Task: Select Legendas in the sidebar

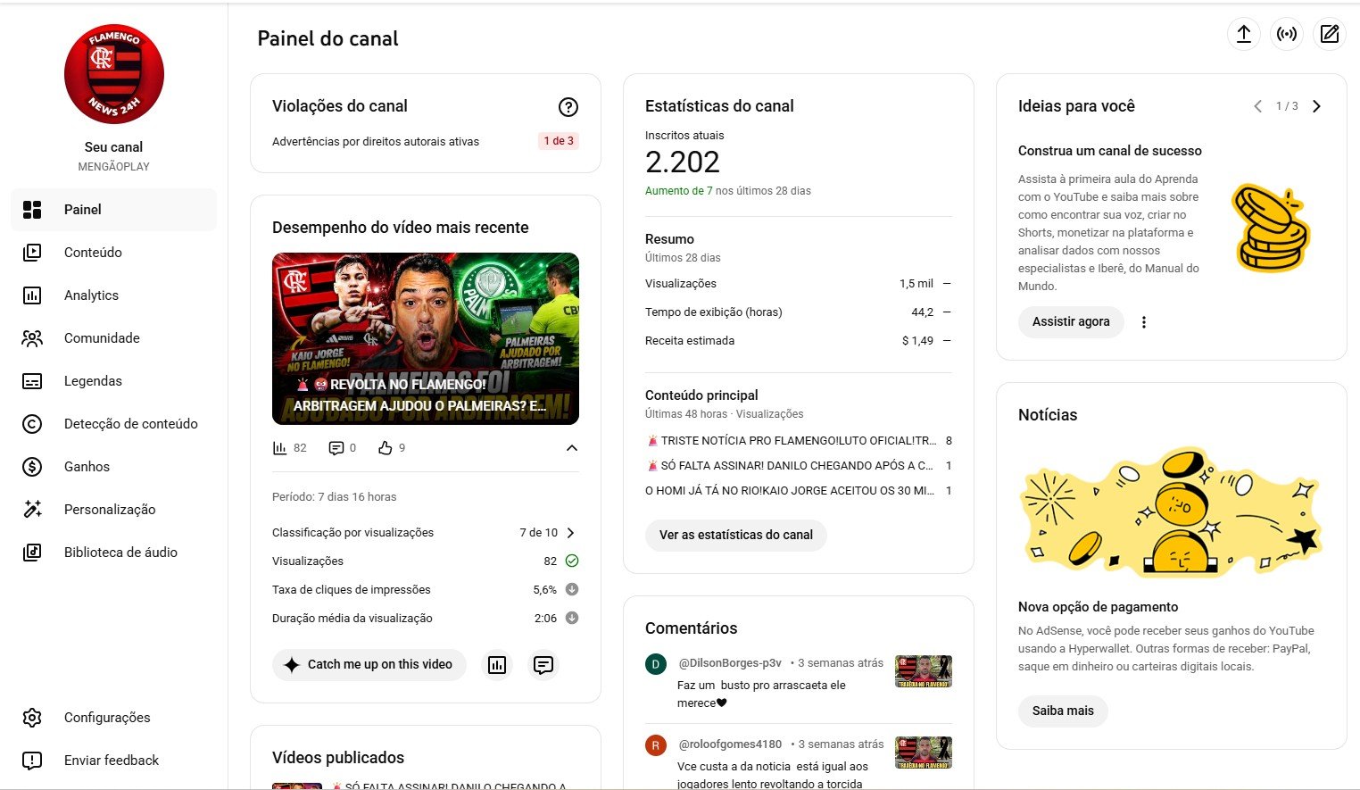Action: 113,381
